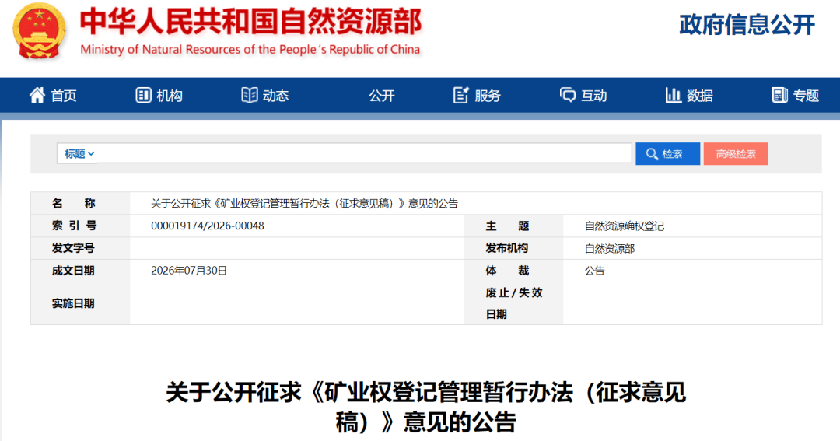Click the home icon beside 首页
Screen dimensions: 840x441
[37, 96]
